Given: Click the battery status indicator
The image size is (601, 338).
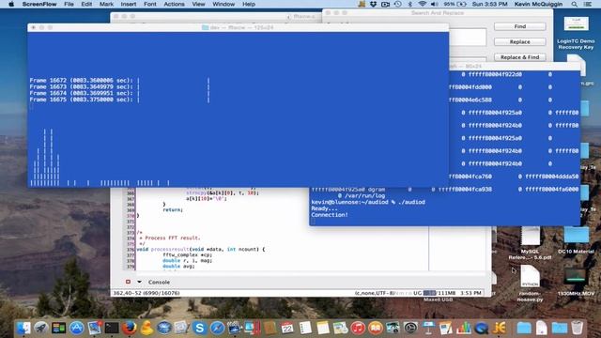Looking at the screenshot, I should pos(455,4).
